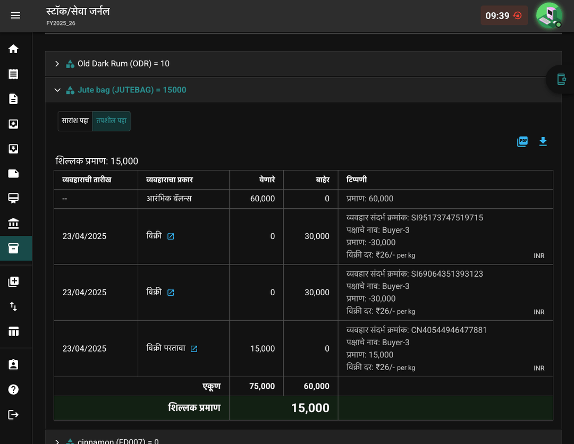Image resolution: width=574 pixels, height=444 pixels.
Task: Download the Jute bag stock details
Action: pos(543,142)
